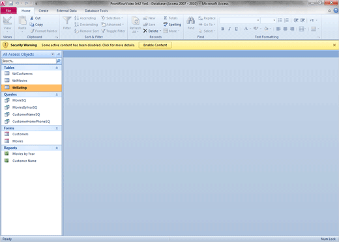339x242 pixels.
Task: Click the Copy icon in Clipboard group
Action: (x=32, y=25)
